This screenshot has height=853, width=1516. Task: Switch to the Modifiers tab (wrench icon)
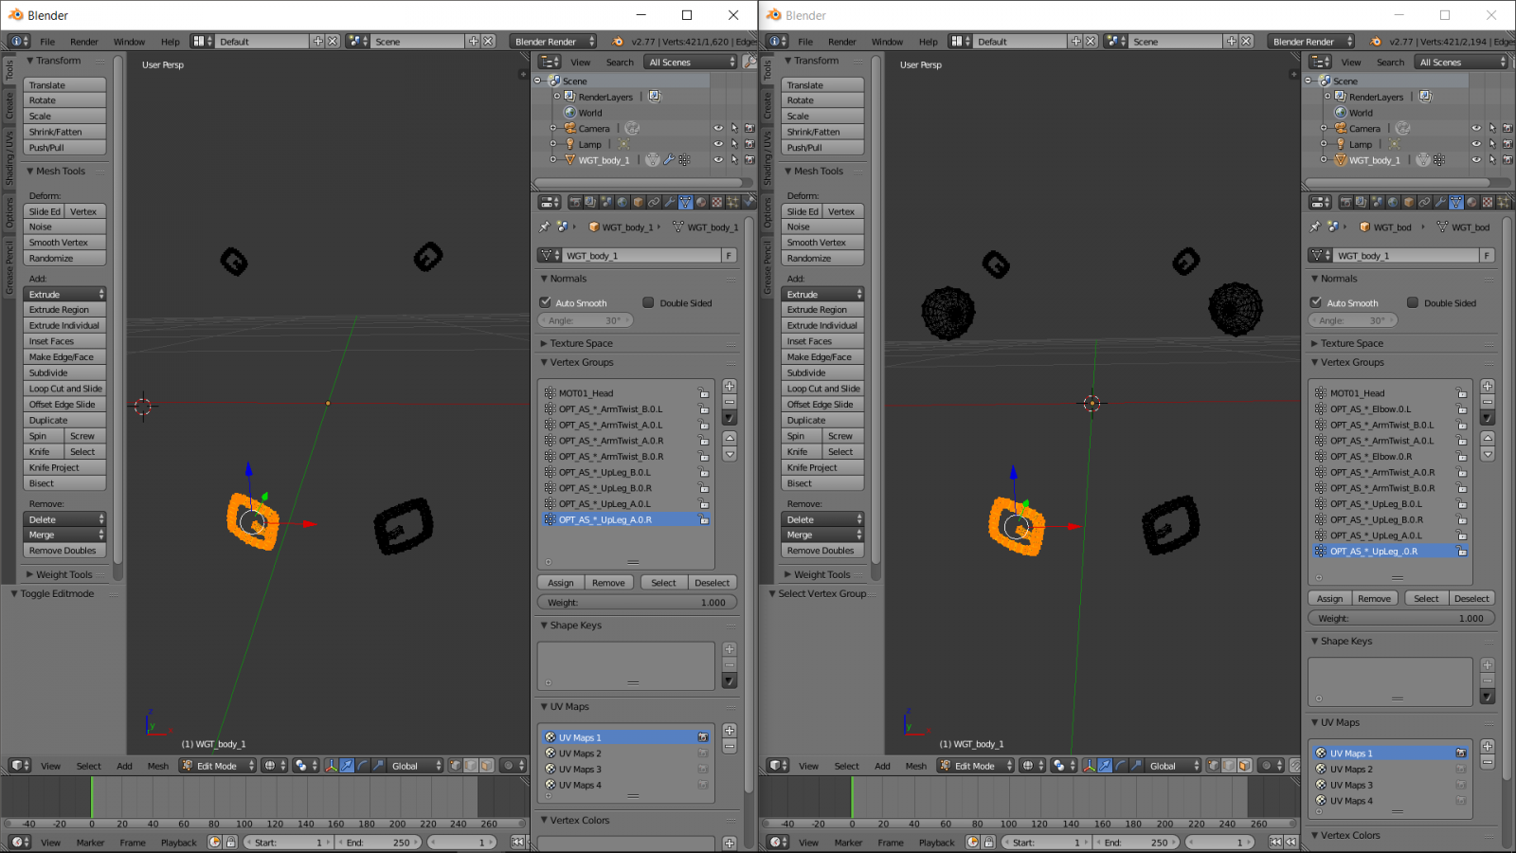click(670, 202)
